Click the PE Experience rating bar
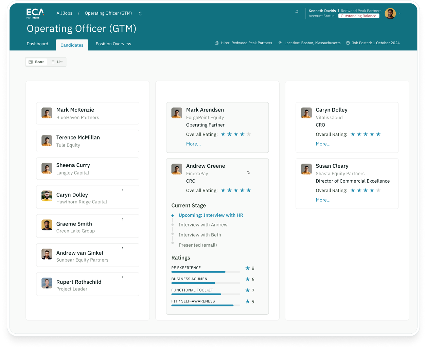Screen dimensions: 426x349 point(206,272)
